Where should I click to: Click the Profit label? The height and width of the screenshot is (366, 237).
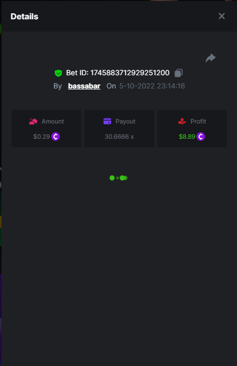198,121
